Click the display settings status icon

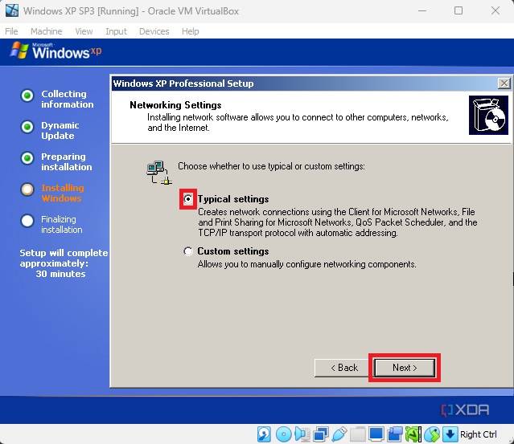(x=376, y=434)
